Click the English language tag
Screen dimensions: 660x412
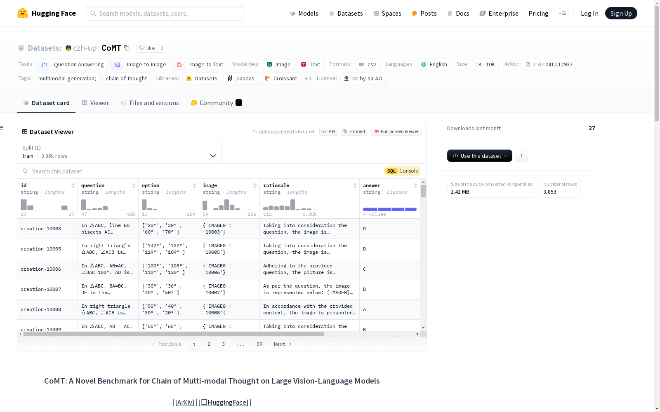[434, 64]
